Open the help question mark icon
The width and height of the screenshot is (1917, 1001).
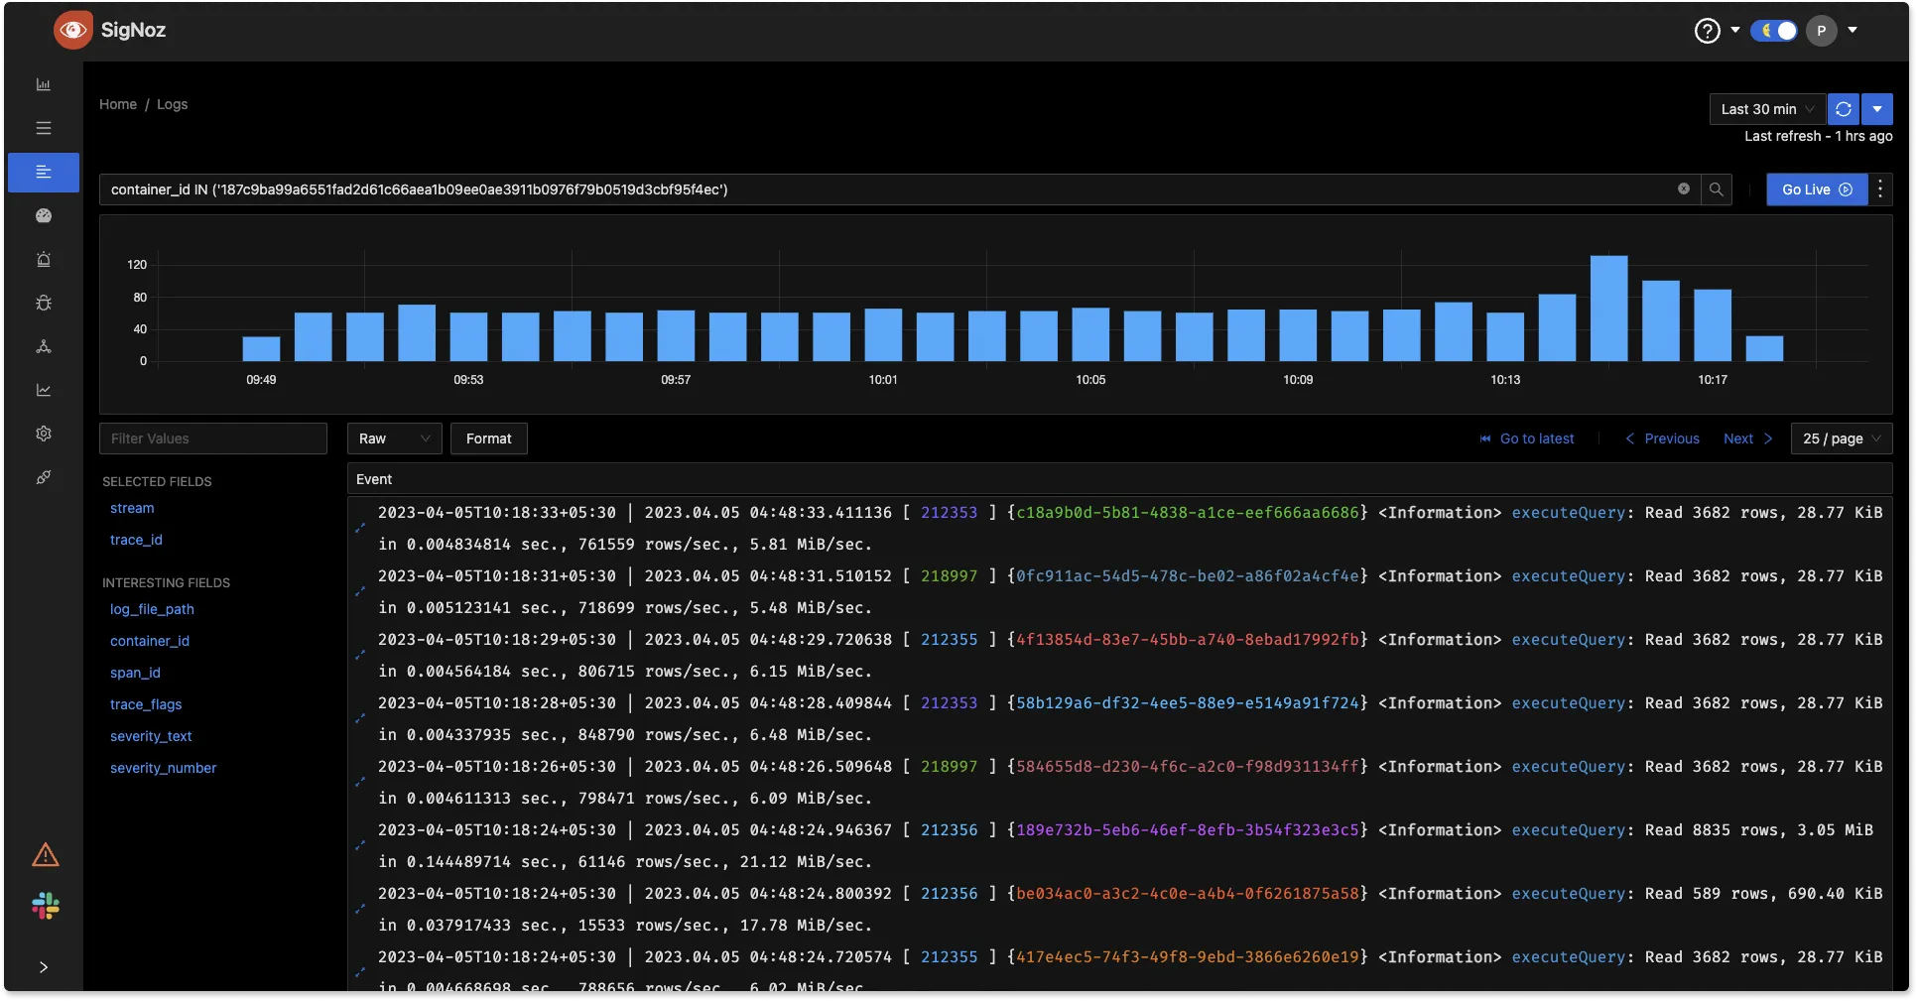click(1707, 31)
